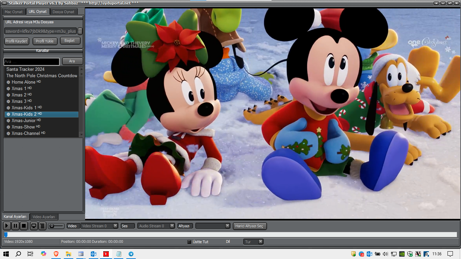Click the Profil Yükle button
461x259 pixels.
[45, 41]
